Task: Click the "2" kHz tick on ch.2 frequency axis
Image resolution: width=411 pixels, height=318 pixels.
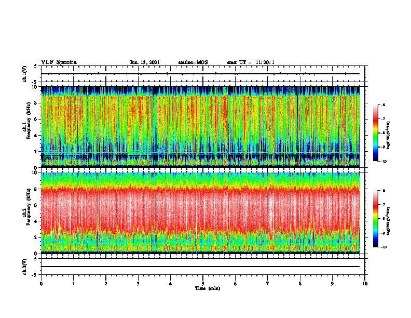Action: 36,237
